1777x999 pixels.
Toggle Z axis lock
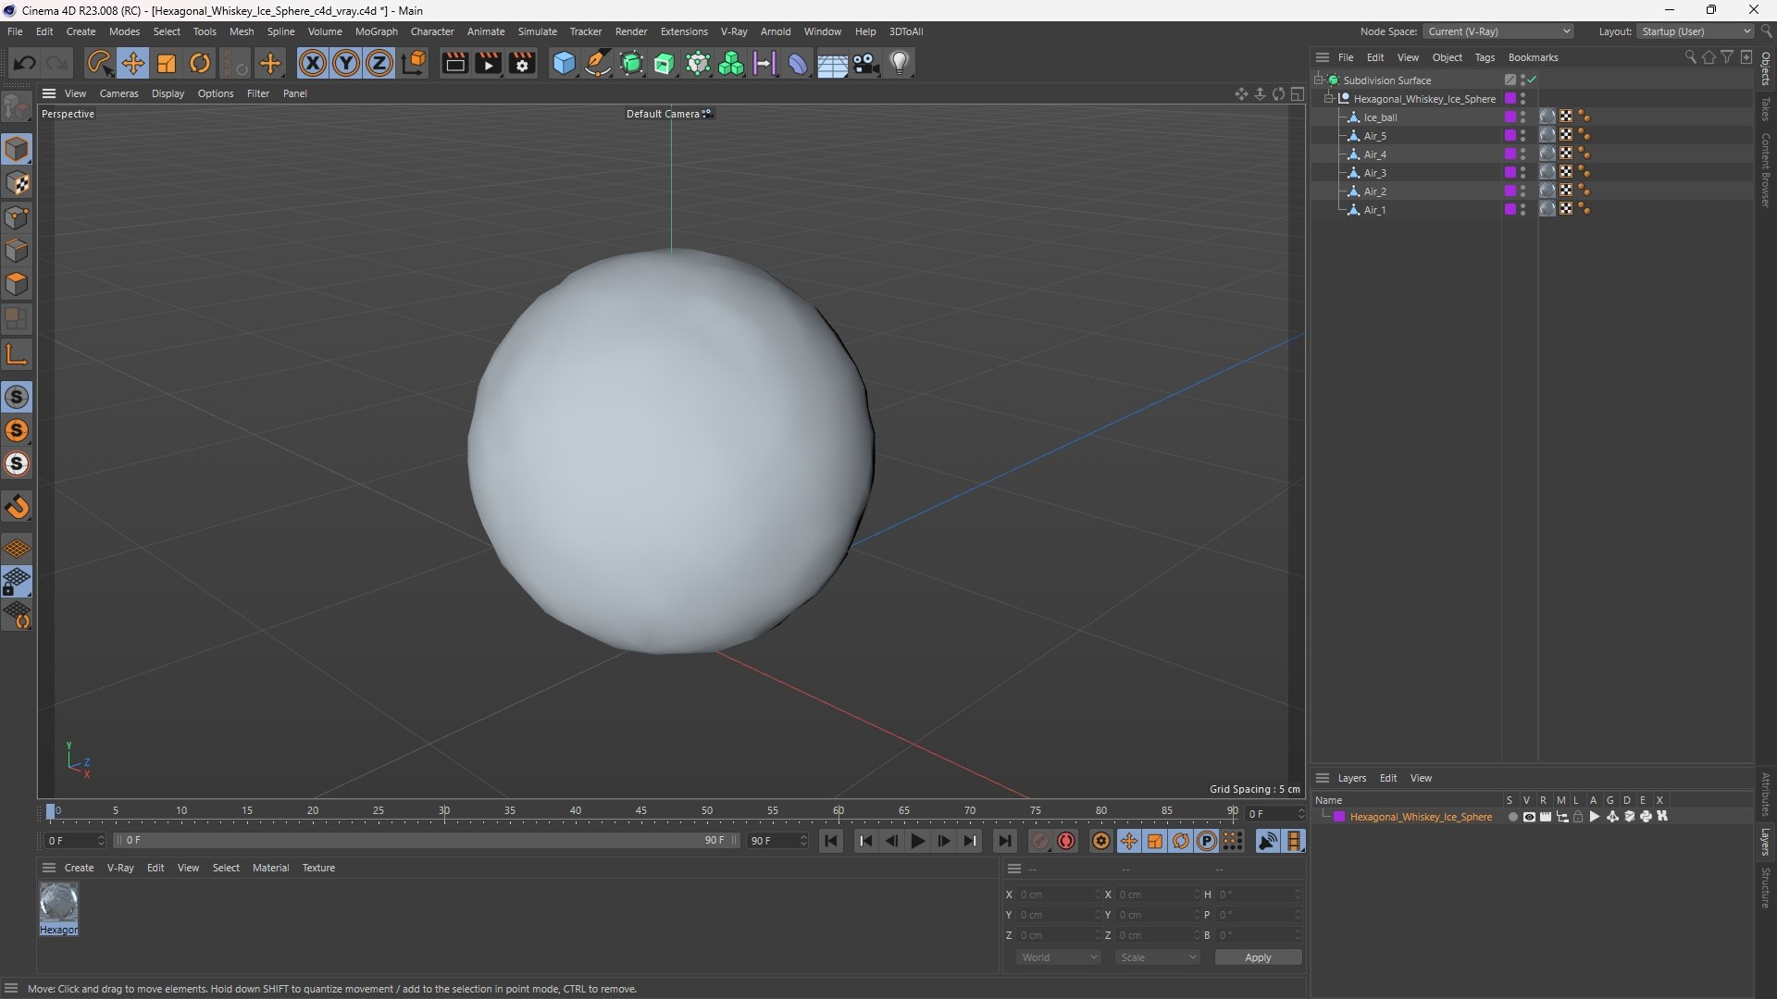pos(379,63)
